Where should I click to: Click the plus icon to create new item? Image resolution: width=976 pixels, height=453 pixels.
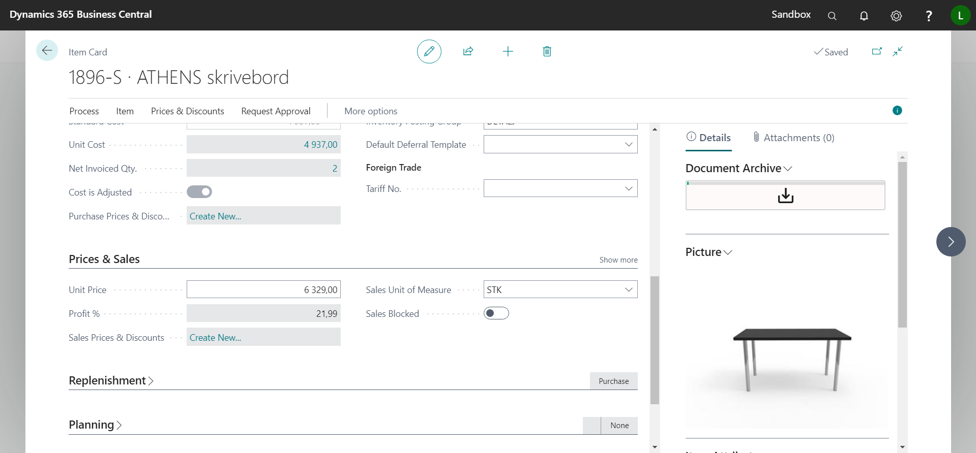[508, 51]
